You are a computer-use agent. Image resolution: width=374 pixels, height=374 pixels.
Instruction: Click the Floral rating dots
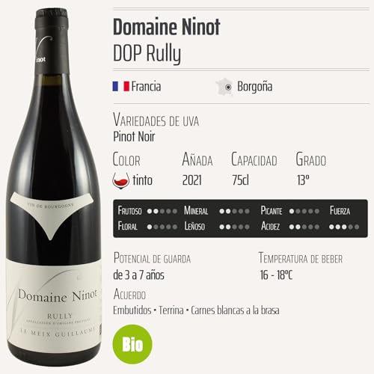point(162,227)
